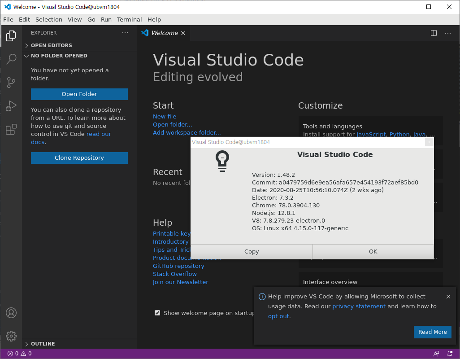460x359 pixels.
Task: Click the Electron: 7.3.2 line
Action: click(273, 198)
